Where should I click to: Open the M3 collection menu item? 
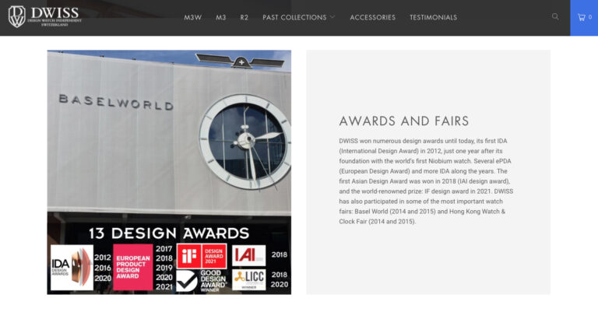[221, 18]
